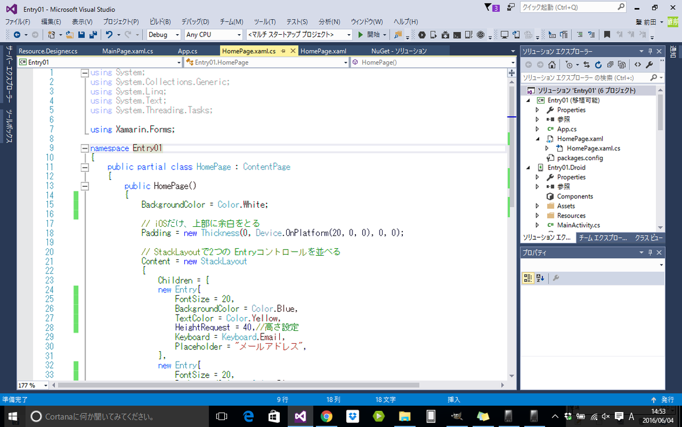Select MainActivity.cs in Solution Explorer

tap(578, 225)
